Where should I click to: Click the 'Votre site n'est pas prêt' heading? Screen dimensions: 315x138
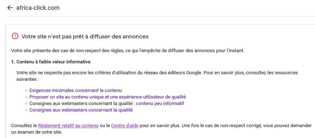pos(85,37)
